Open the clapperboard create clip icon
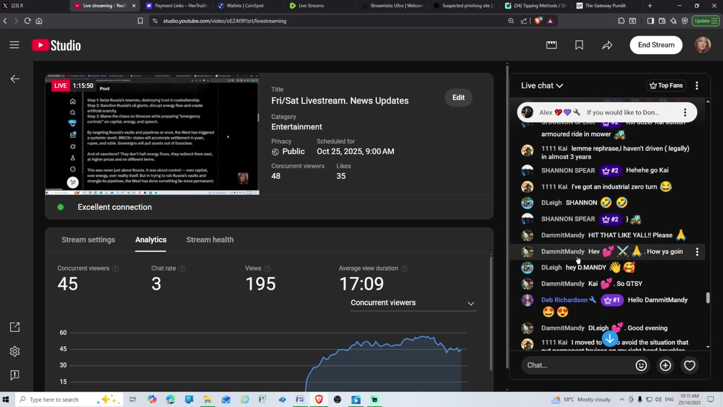This screenshot has width=723, height=407. pyautogui.click(x=552, y=45)
